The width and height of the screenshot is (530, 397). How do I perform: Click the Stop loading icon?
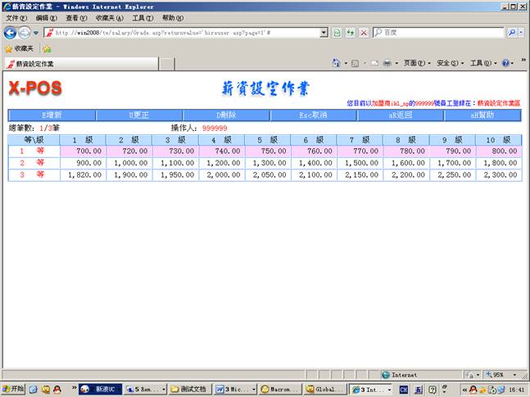point(363,32)
